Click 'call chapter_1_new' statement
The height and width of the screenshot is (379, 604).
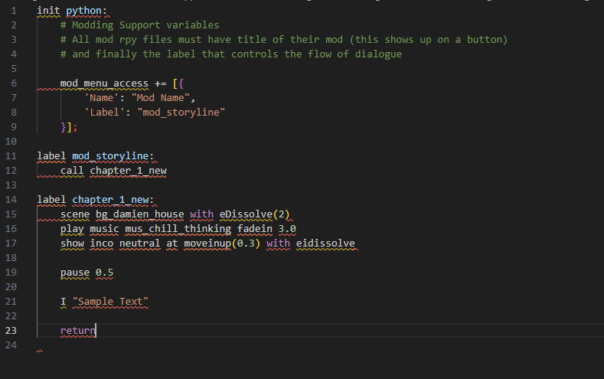[x=113, y=171]
